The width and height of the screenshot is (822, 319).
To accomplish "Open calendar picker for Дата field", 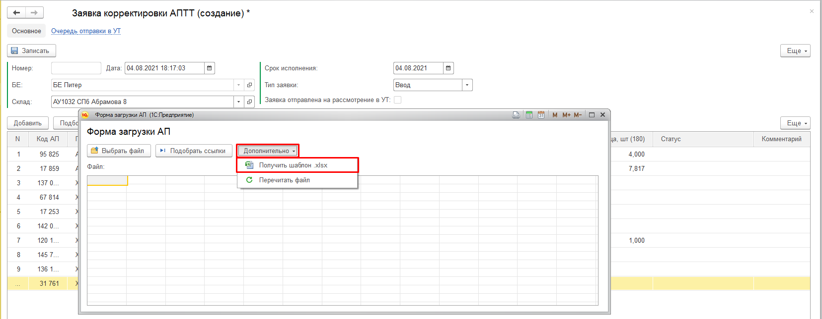I will click(210, 68).
